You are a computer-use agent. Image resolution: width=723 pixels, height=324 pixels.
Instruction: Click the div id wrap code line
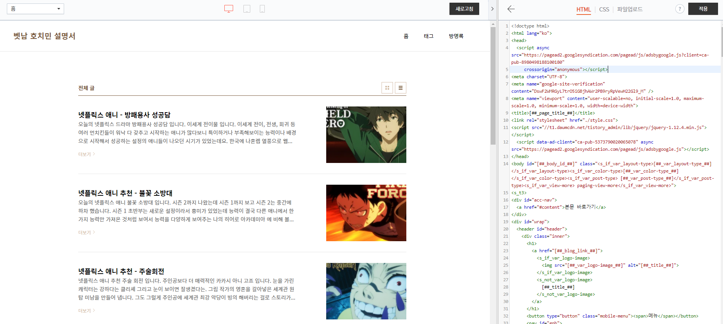tap(530, 222)
